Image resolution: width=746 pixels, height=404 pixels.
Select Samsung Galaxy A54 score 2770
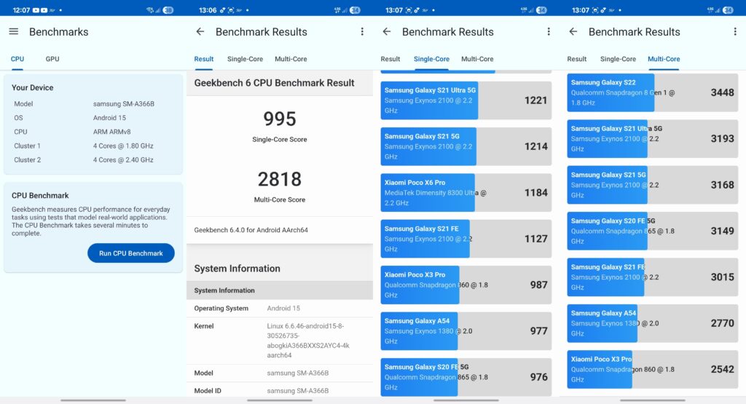[x=652, y=323]
